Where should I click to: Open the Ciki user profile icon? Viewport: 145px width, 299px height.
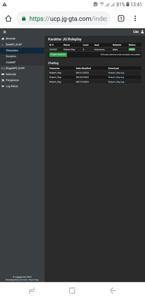(142, 32)
